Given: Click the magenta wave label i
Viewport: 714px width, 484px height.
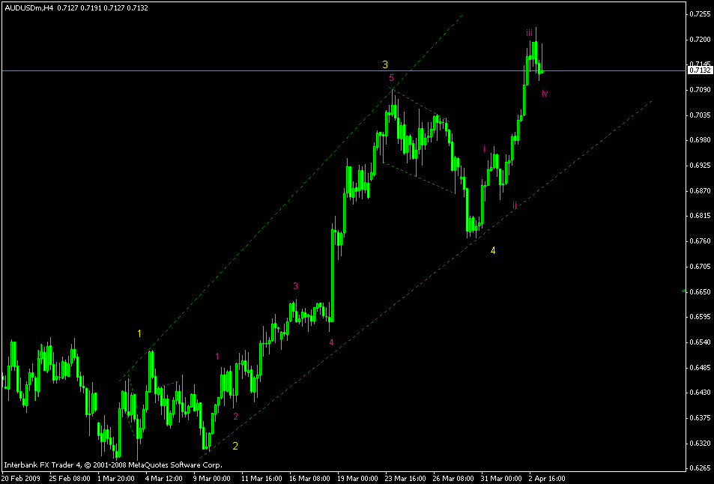Looking at the screenshot, I should tap(484, 149).
